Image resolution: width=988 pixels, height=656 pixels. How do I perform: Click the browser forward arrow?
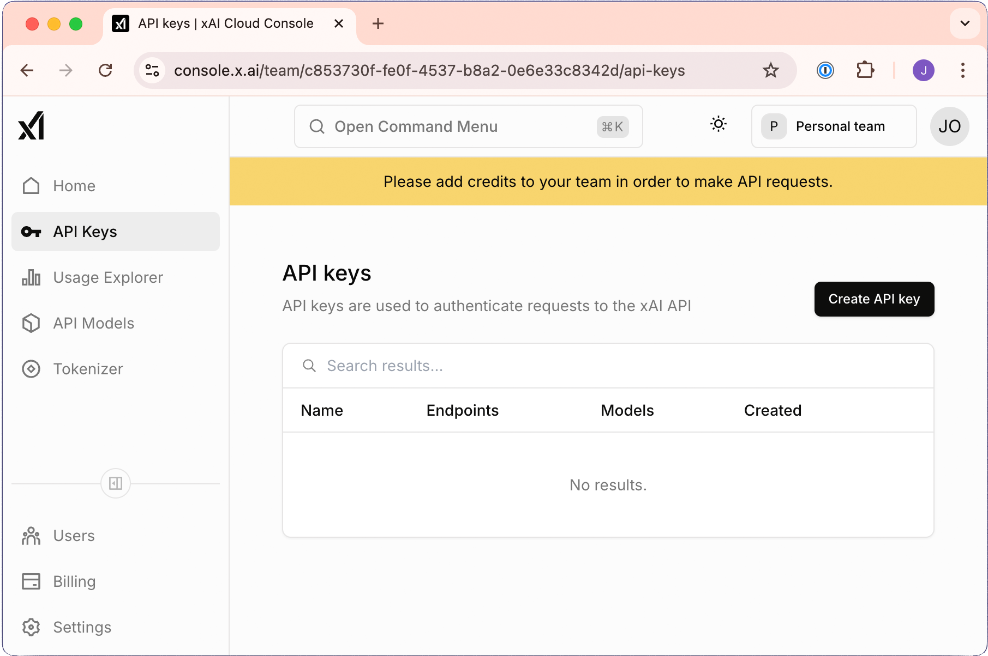tap(66, 70)
